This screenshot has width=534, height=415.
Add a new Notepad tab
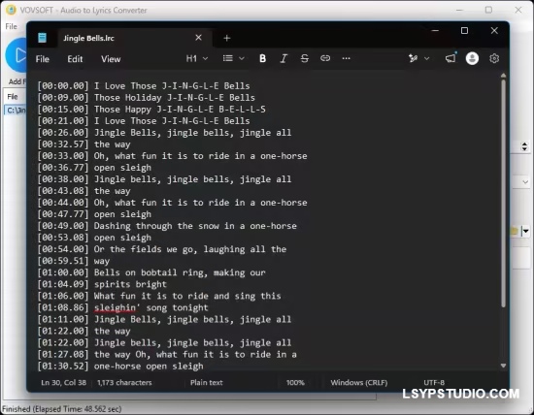[227, 38]
